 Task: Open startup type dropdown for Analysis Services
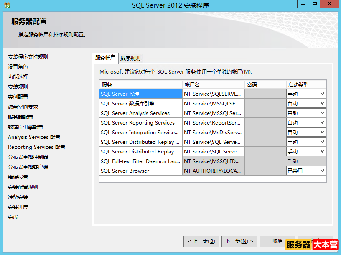pyautogui.click(x=322, y=113)
